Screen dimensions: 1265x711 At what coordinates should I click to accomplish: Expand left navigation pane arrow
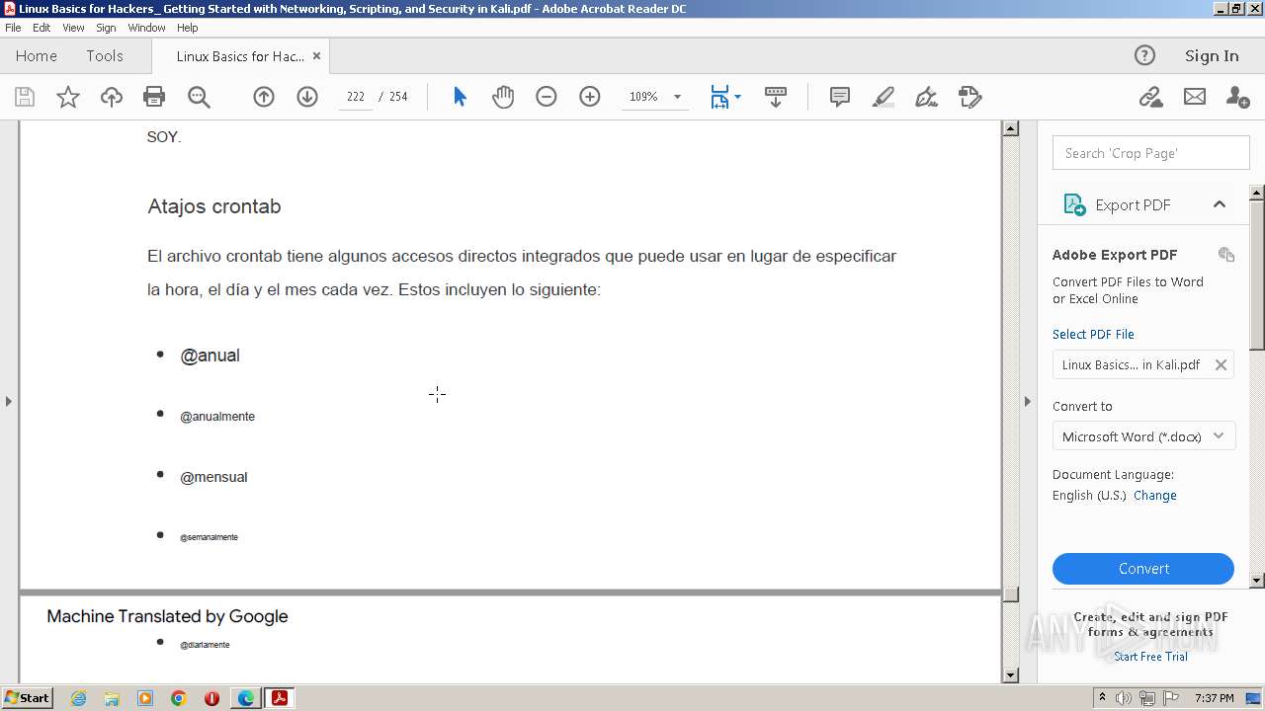9,401
